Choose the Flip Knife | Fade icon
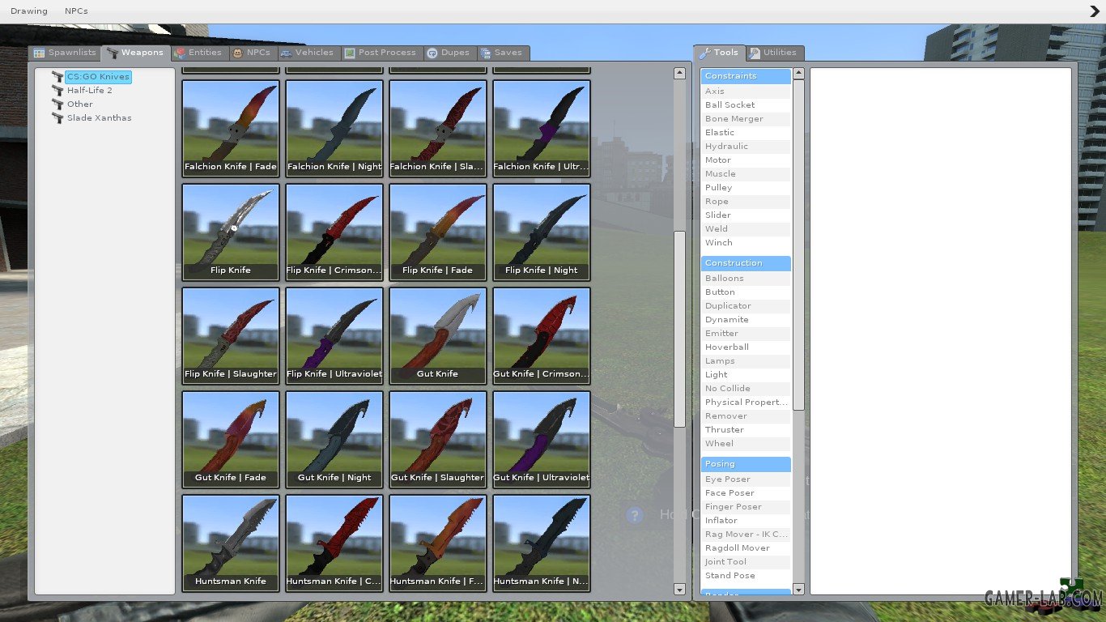The width and height of the screenshot is (1106, 622). click(438, 232)
